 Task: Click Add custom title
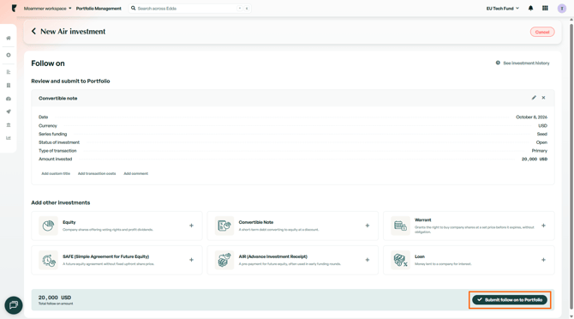click(56, 173)
